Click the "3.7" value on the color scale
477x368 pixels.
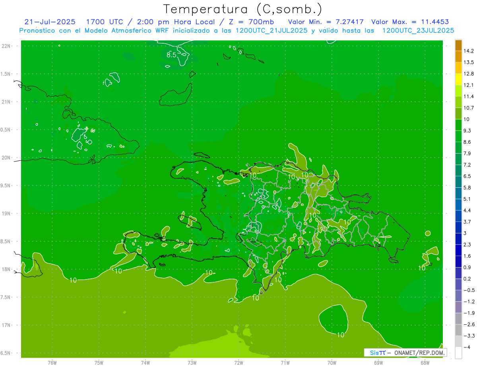467,222
